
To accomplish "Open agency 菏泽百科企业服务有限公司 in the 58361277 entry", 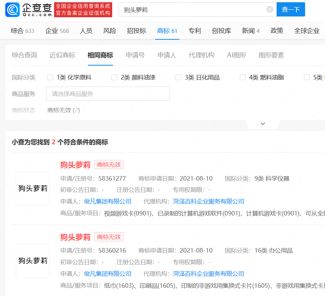I will (209, 202).
